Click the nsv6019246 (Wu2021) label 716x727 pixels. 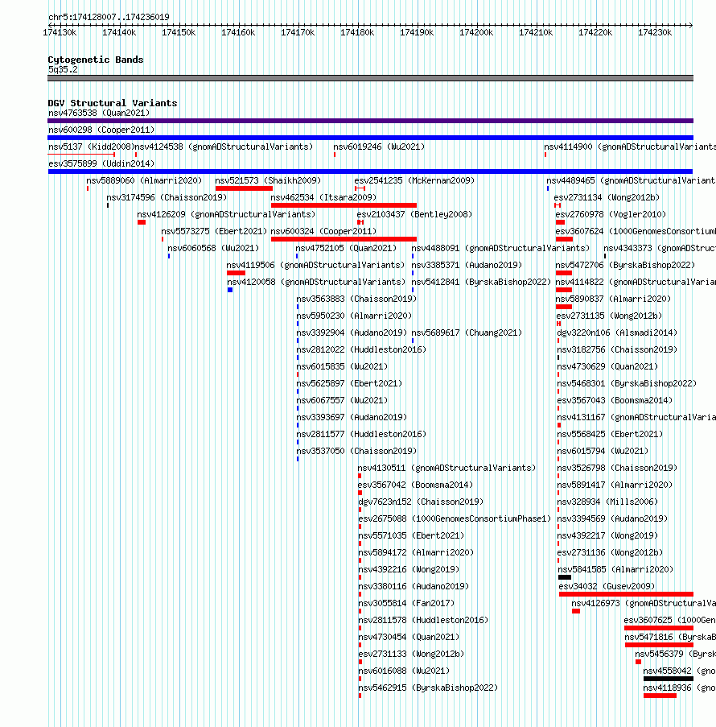379,147
